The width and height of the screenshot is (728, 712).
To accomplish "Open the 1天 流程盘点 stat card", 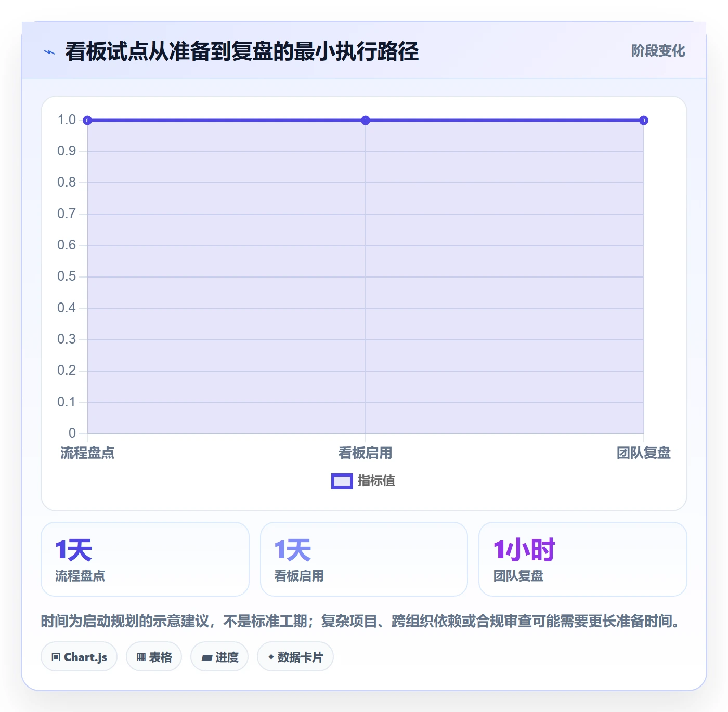I will (145, 559).
